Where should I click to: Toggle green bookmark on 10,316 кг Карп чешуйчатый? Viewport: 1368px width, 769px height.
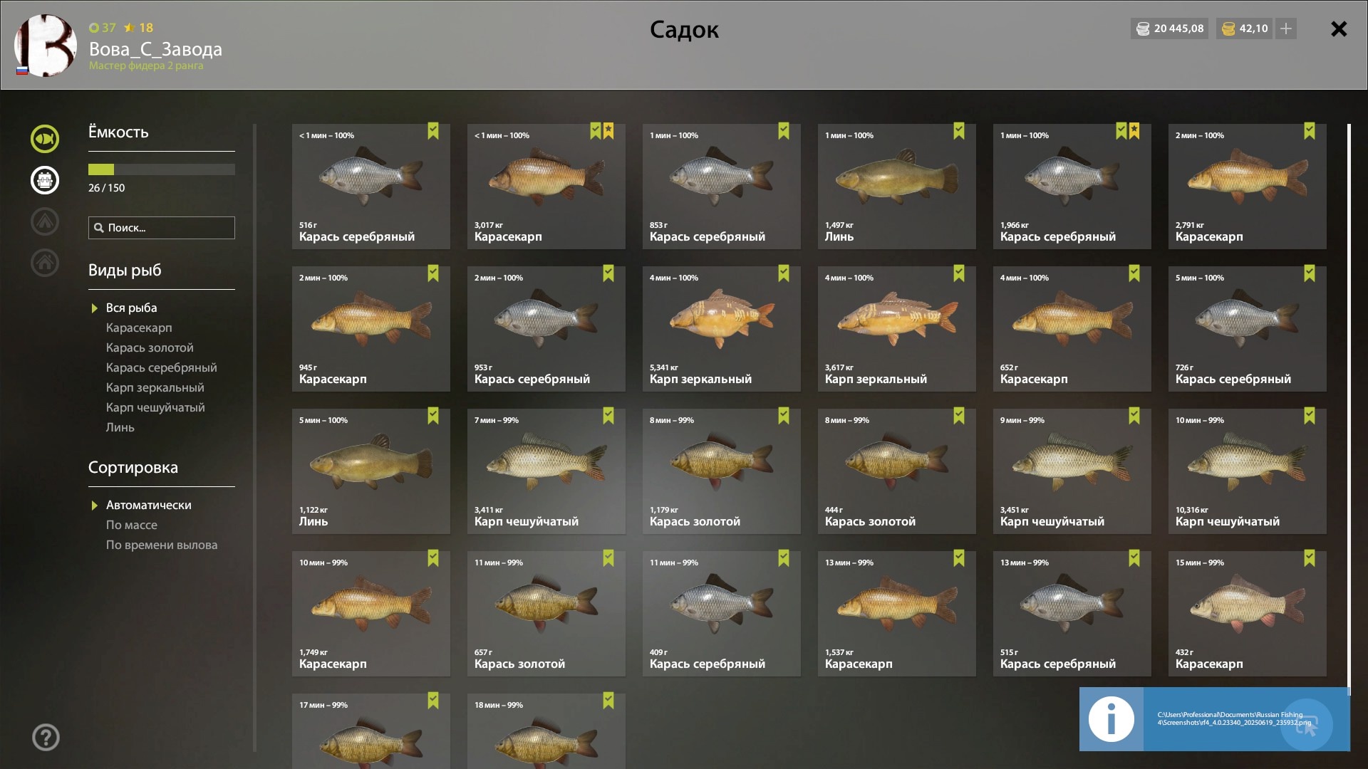click(x=1310, y=416)
